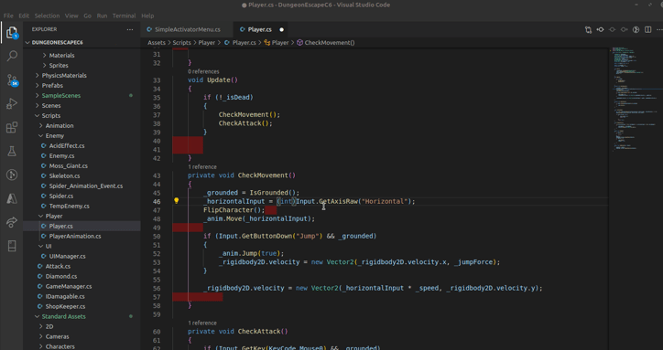Click the lightbulb quick-fix icon on line 46
This screenshot has height=350, width=663.
[177, 201]
